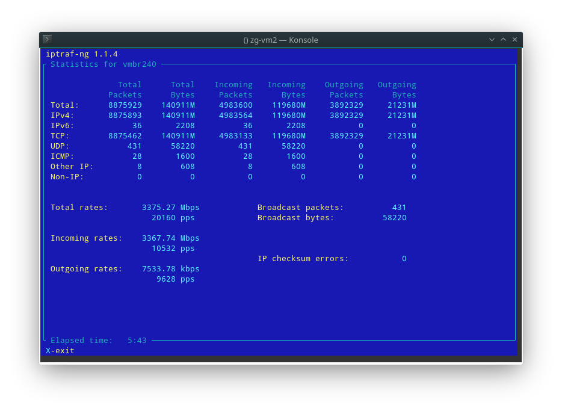Click UDP total bytes value 58220
The image size is (562, 411).
183,146
